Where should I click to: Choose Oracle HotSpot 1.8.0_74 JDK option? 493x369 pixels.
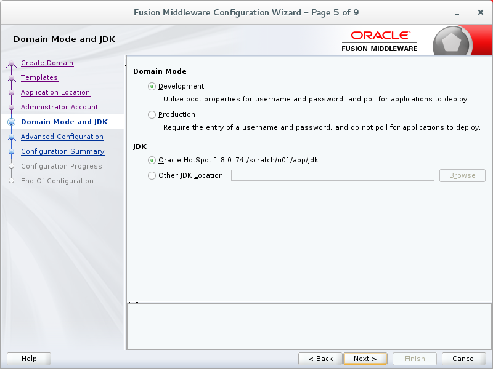(152, 160)
